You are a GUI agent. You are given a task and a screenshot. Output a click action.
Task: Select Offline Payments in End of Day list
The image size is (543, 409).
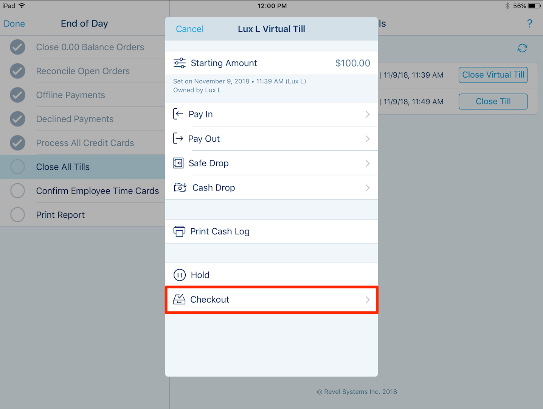tap(70, 95)
